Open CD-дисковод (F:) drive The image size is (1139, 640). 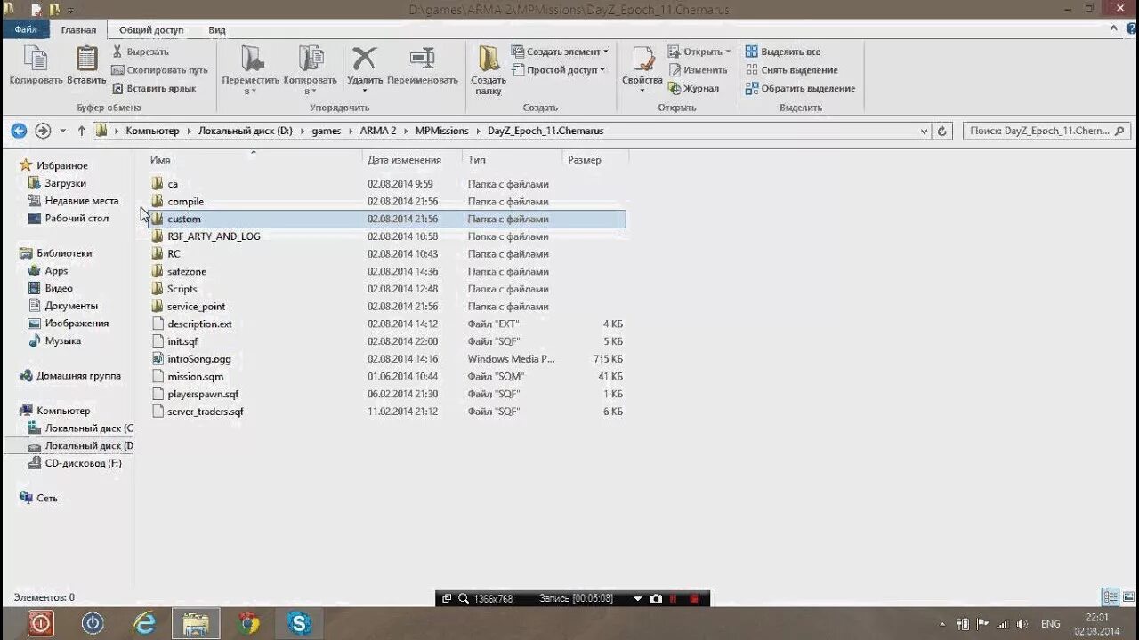[83, 463]
